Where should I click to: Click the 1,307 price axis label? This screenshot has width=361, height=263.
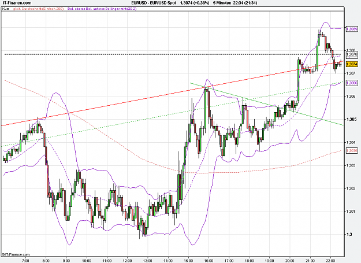351,73
